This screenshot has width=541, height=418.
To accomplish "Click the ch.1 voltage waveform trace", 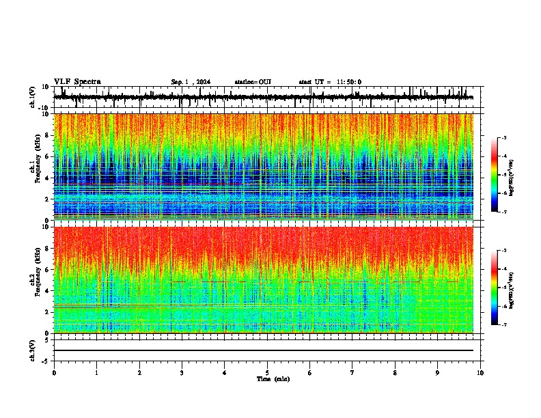I will [x=264, y=98].
